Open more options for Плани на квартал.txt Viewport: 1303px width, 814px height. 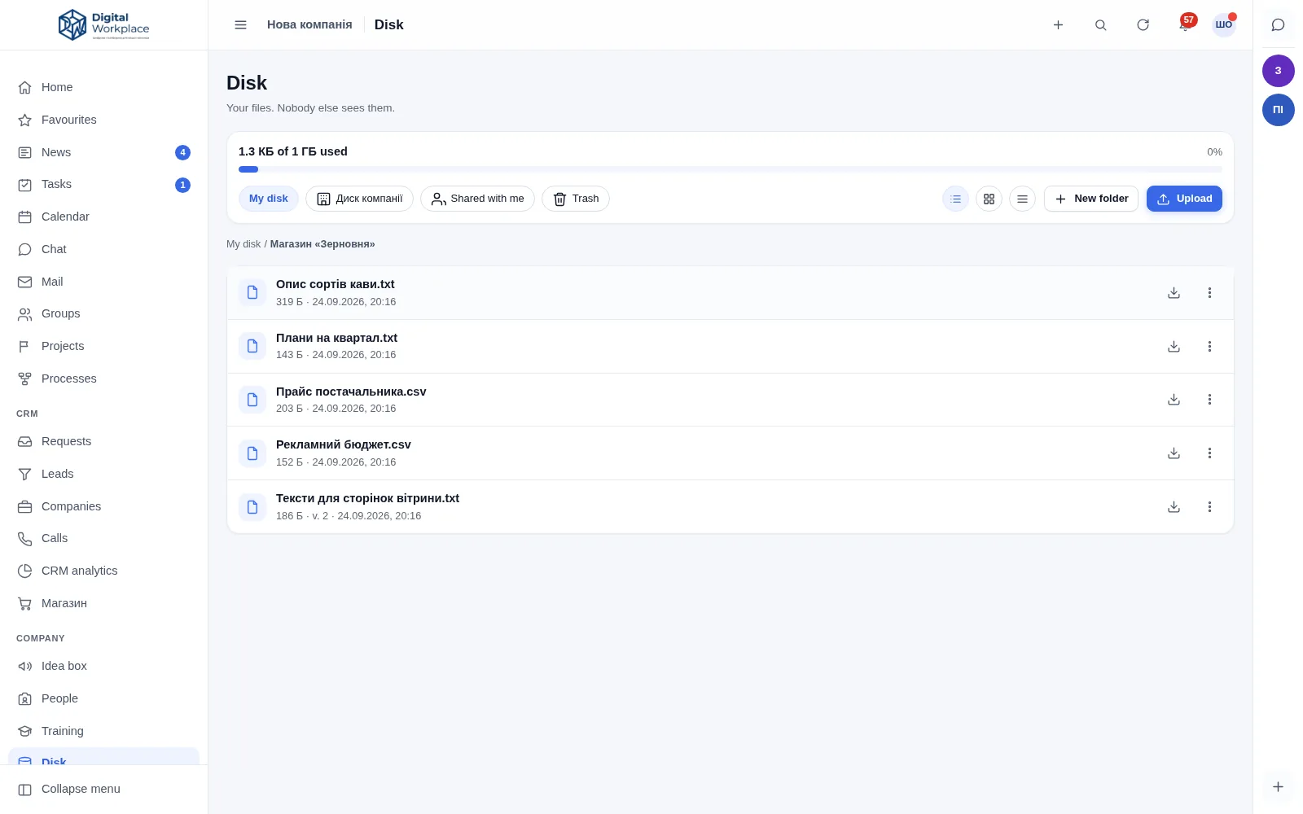click(1209, 347)
